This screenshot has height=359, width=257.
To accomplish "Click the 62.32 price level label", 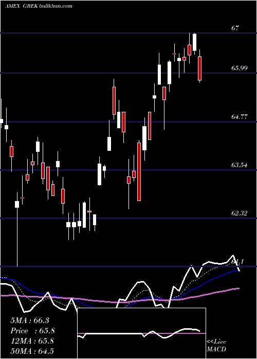I will click(x=240, y=213).
